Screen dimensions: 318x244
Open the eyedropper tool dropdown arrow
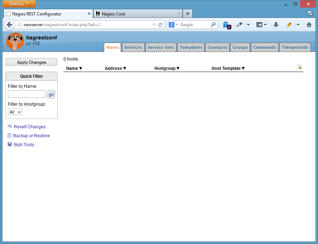coord(248,25)
